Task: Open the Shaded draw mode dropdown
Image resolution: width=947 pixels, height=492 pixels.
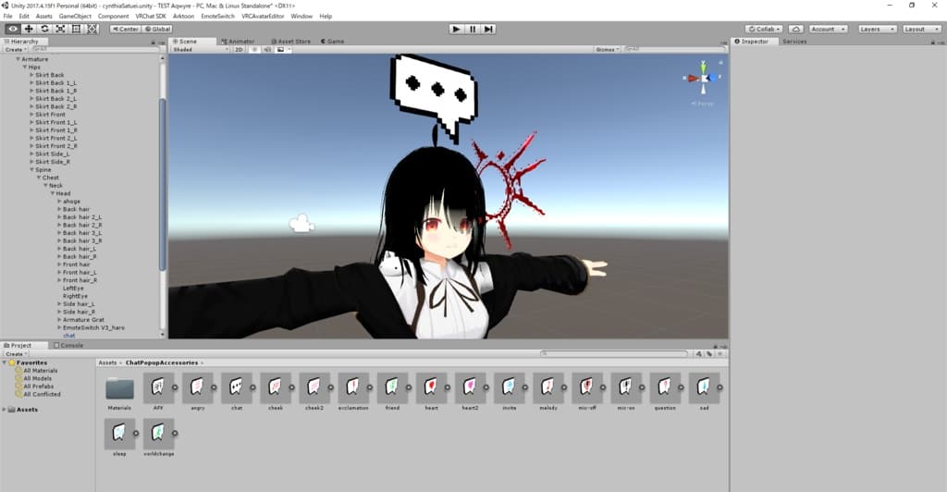Action: point(200,49)
